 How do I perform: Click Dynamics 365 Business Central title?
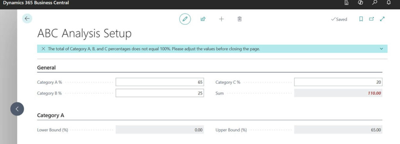pos(36,3)
